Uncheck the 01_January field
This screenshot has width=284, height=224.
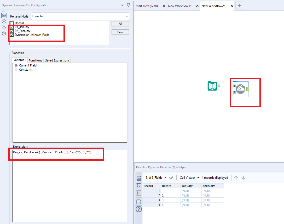click(11, 27)
